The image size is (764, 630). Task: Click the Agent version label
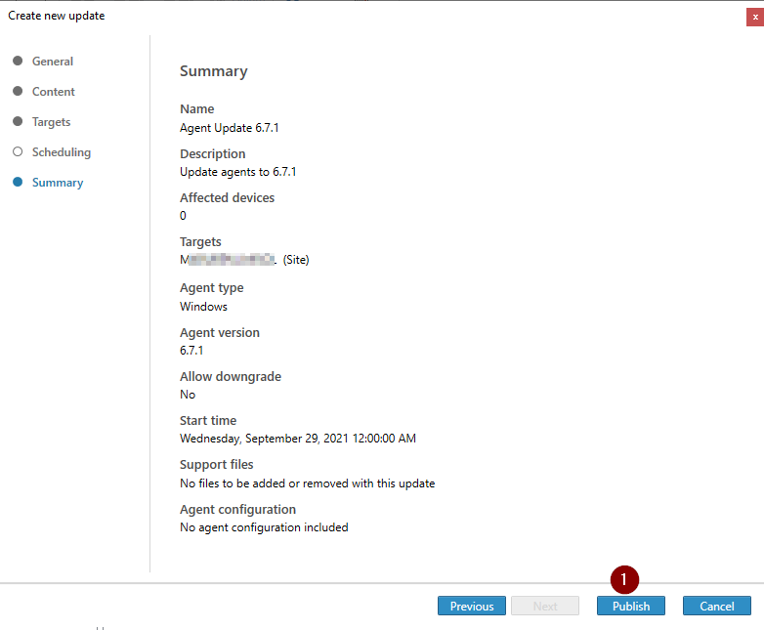219,333
